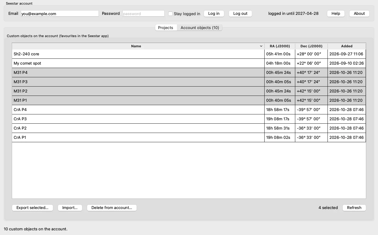
Task: Click the '10 custom objects on the account.' status text
Action: pos(36,229)
